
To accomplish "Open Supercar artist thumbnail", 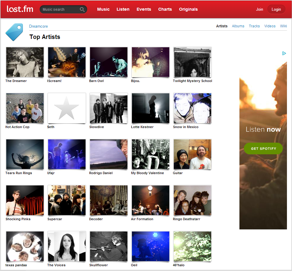I will click(x=67, y=200).
